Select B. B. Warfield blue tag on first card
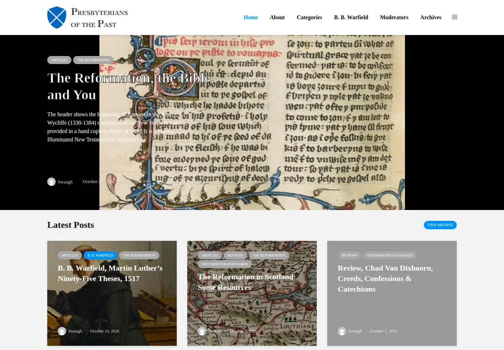504x350 pixels. click(x=100, y=255)
